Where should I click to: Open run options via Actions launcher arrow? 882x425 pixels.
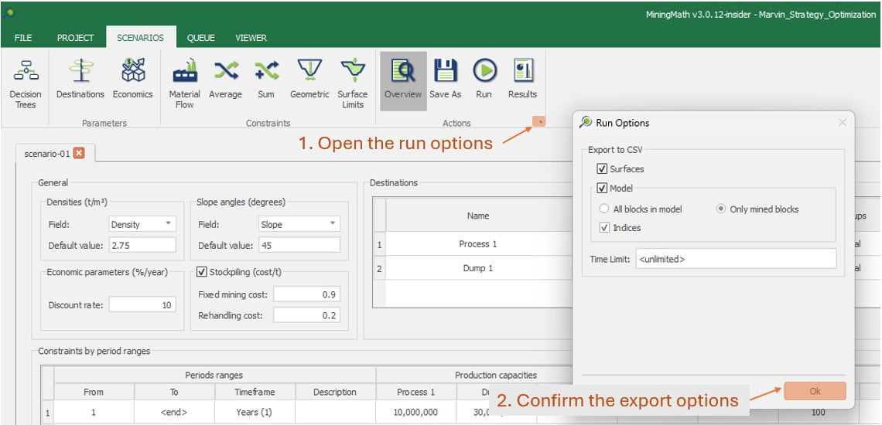tap(539, 121)
